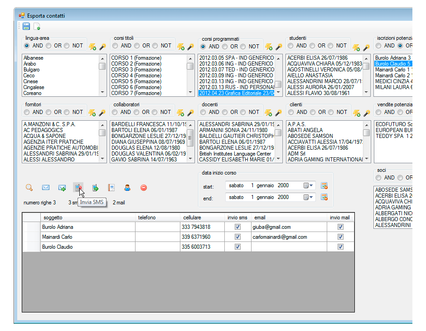Click the magnifier search icon

29,188
